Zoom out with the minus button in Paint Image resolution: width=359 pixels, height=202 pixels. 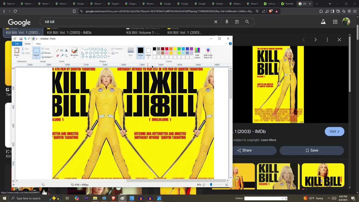tap(204, 185)
